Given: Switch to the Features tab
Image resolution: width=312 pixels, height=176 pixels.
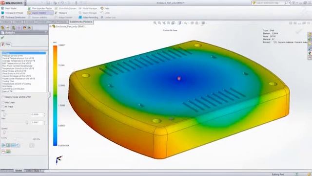Looking at the screenshot, I should (x=6, y=22).
